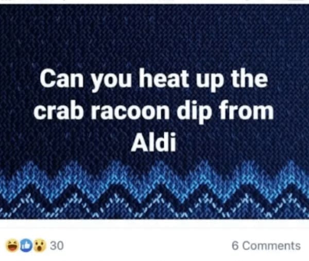Click the word "dip" in the post
Viewport: 309px width, 261px height.
pos(215,112)
